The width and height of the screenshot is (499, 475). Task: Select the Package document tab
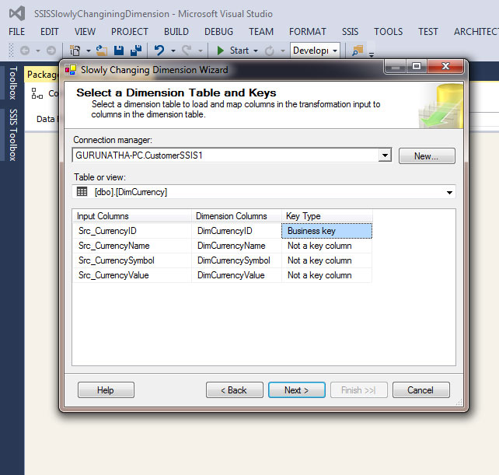coord(42,75)
